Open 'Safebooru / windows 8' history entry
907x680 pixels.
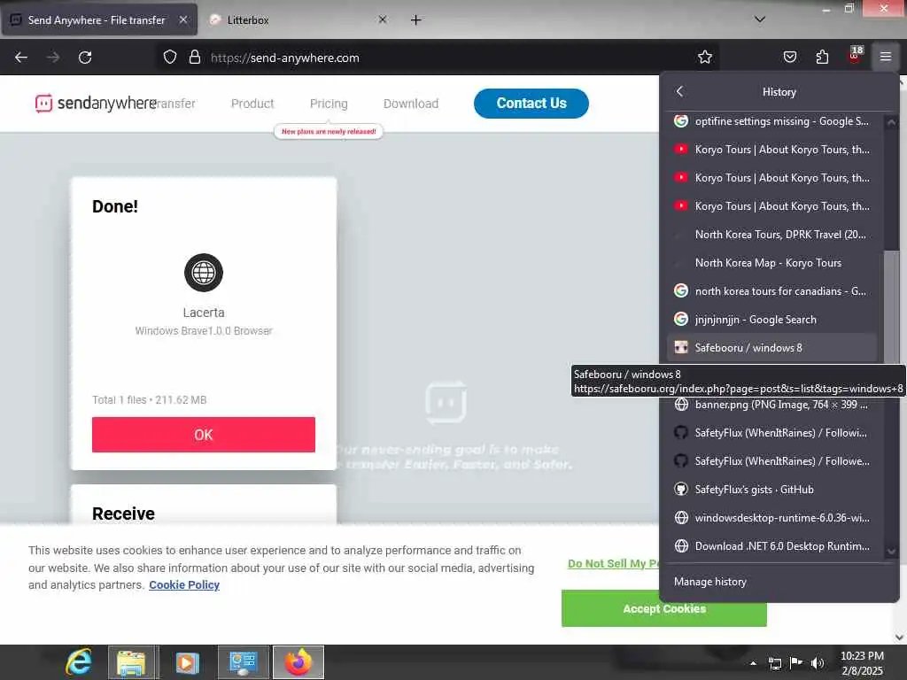(x=772, y=347)
